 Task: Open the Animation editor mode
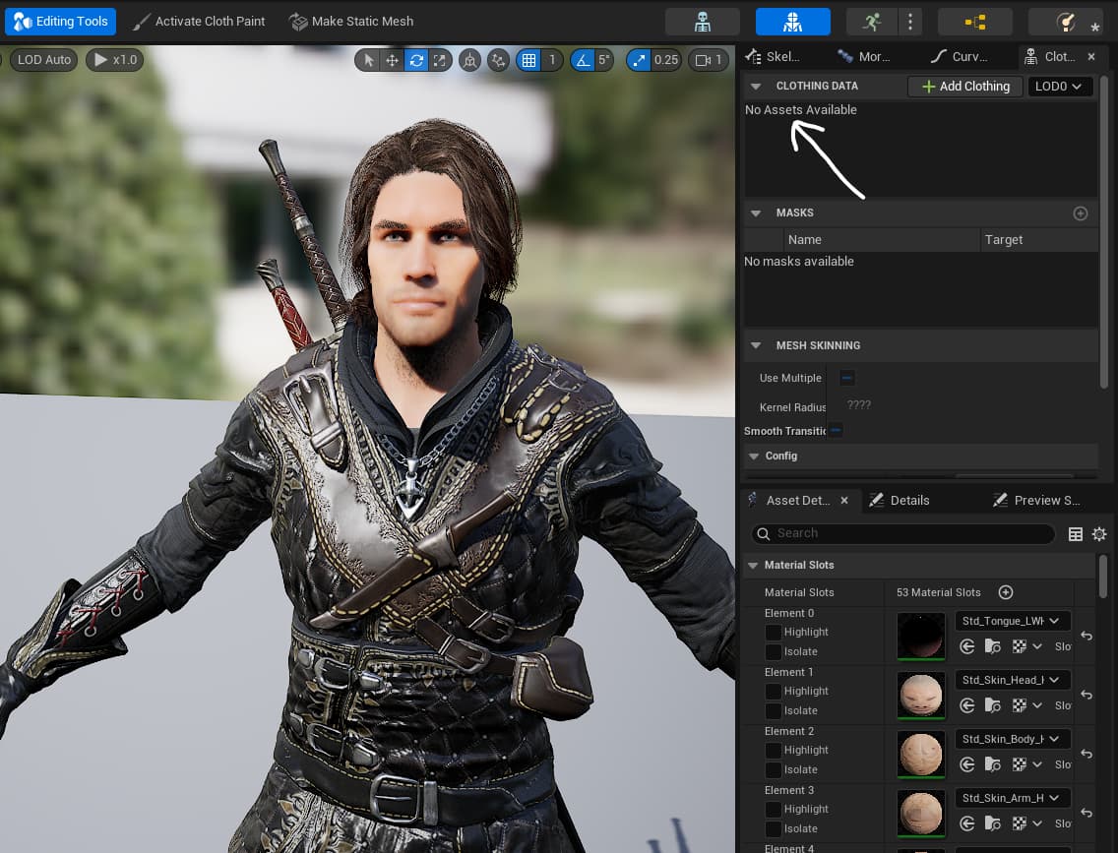(x=871, y=22)
